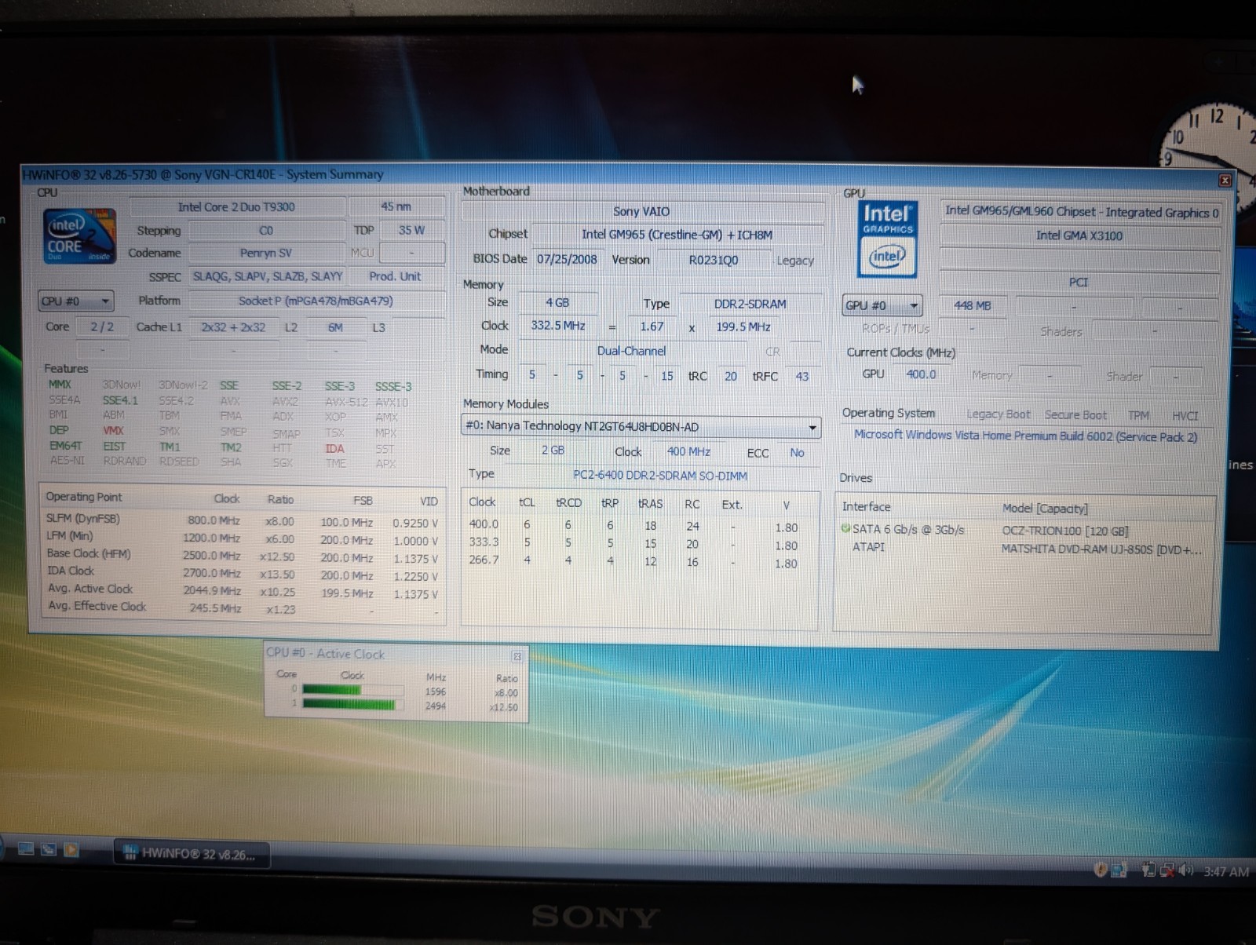The width and height of the screenshot is (1256, 945).
Task: Click the Sony VAIO motherboard field
Action: coord(641,211)
